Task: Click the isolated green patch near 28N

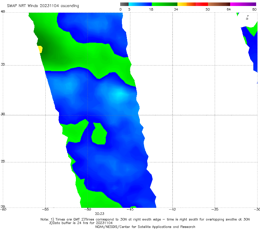Action: click(x=99, y=134)
